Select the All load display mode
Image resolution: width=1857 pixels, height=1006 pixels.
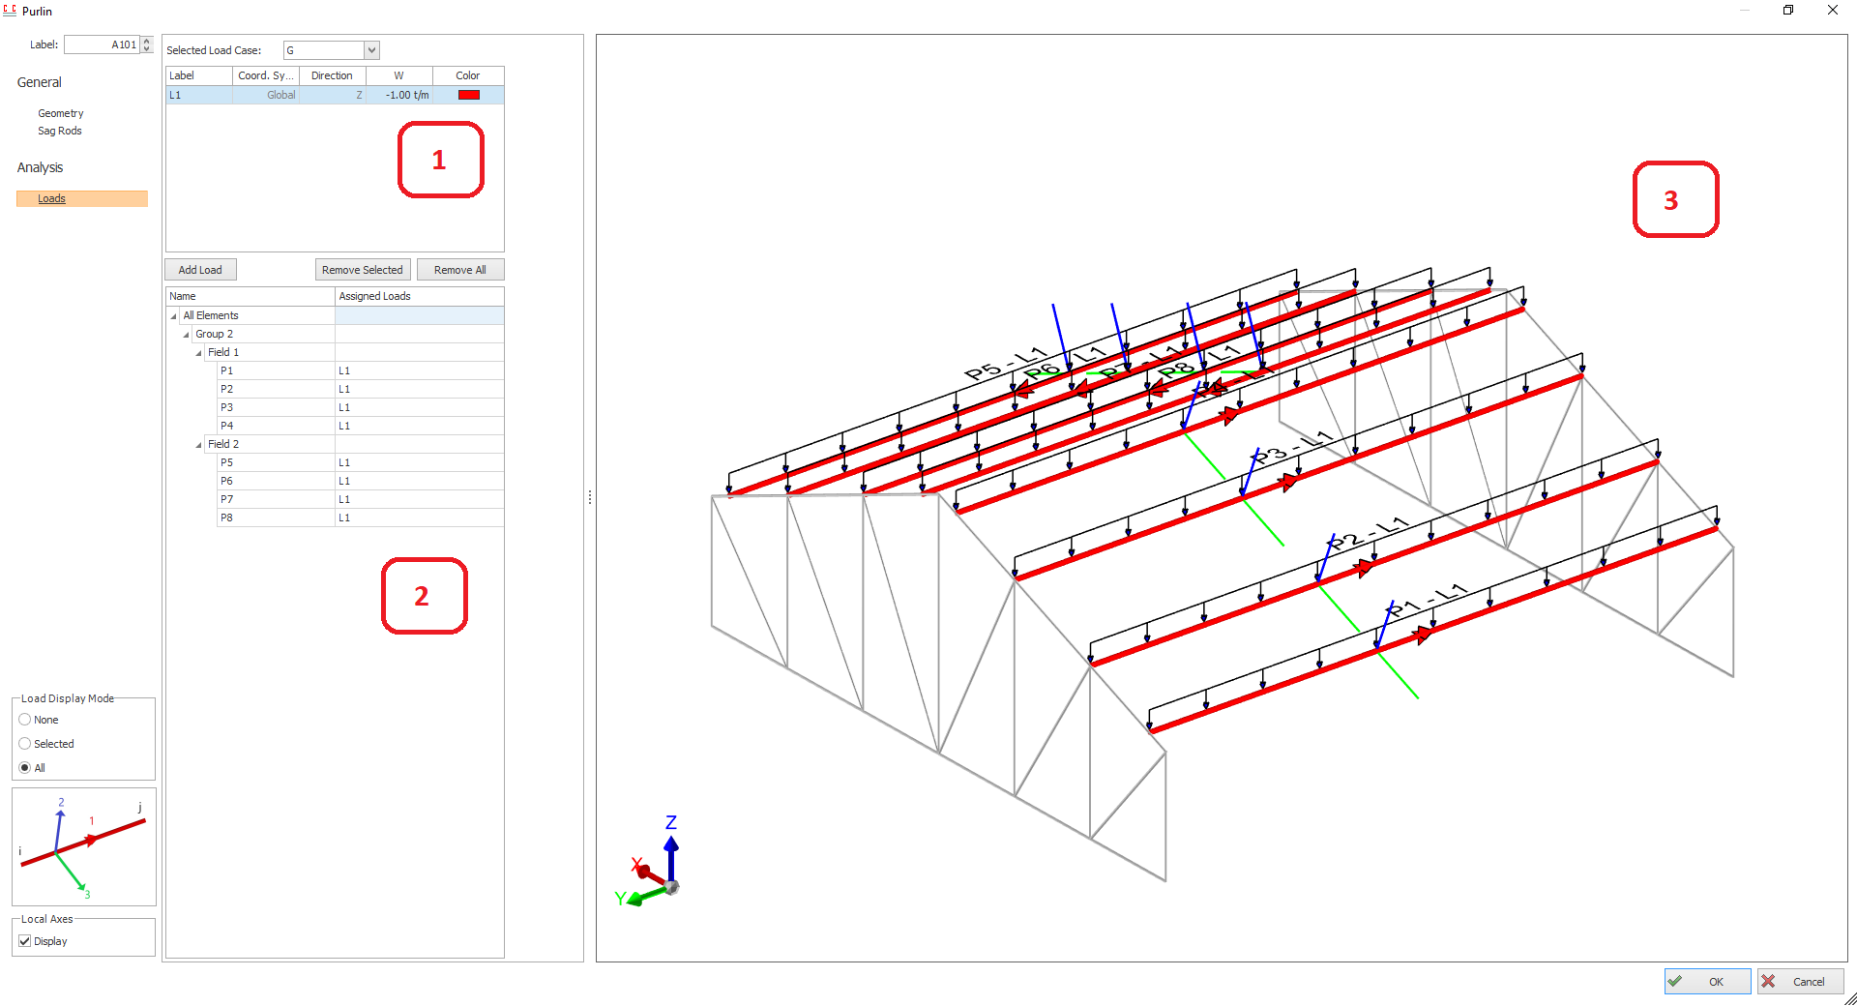pyautogui.click(x=25, y=768)
